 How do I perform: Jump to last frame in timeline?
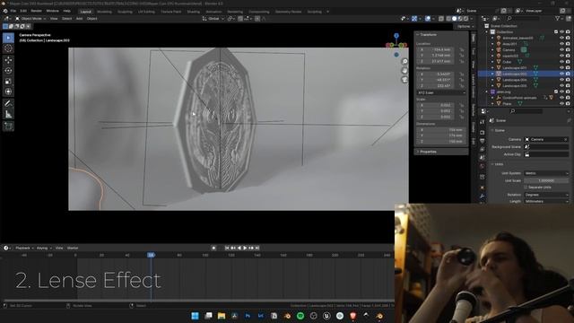(257, 248)
